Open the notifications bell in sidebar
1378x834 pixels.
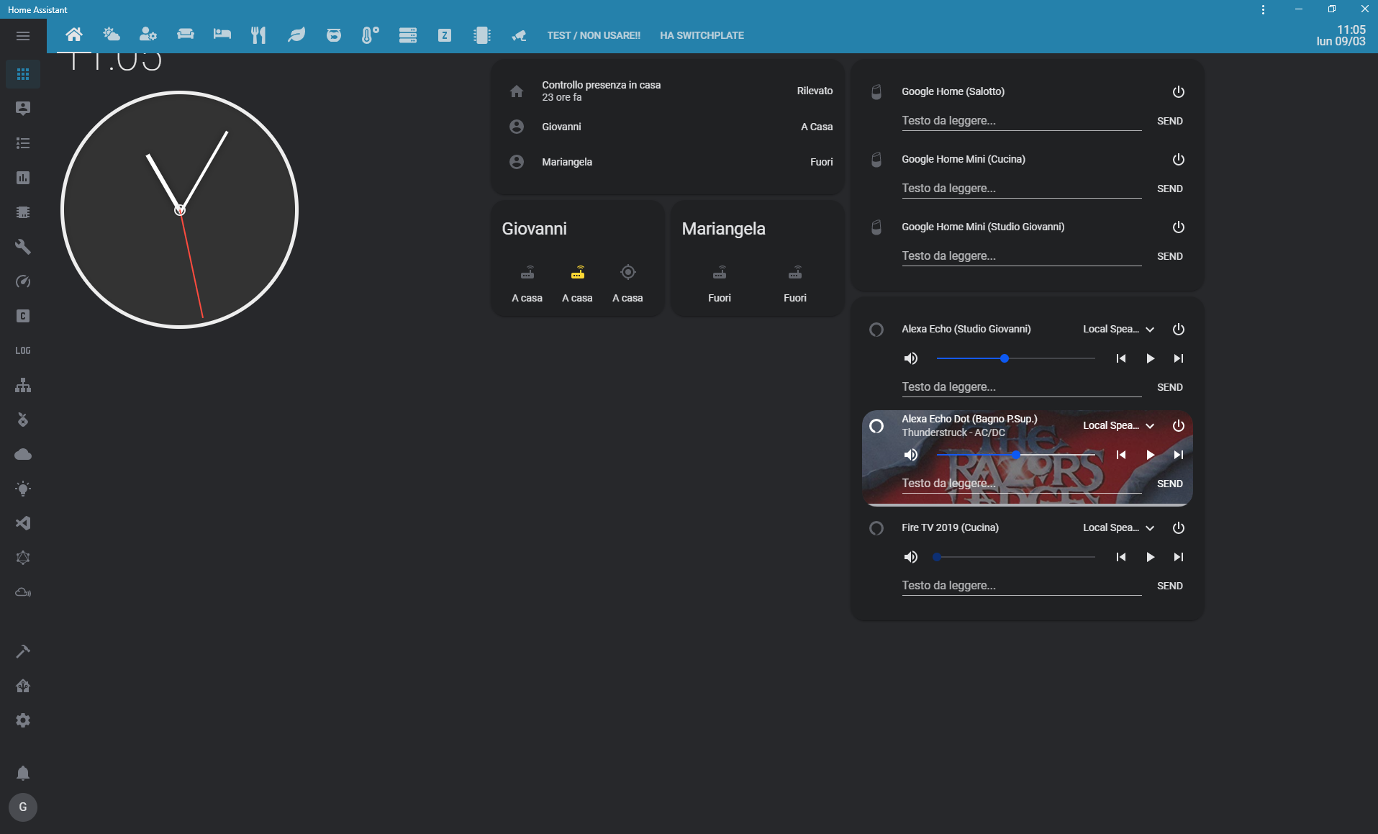click(x=23, y=773)
